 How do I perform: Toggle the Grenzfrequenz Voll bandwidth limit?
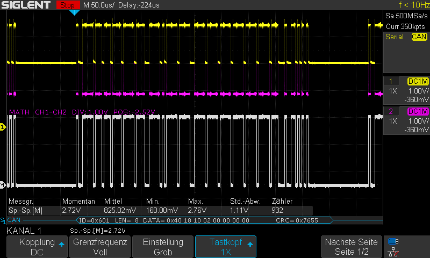99,247
